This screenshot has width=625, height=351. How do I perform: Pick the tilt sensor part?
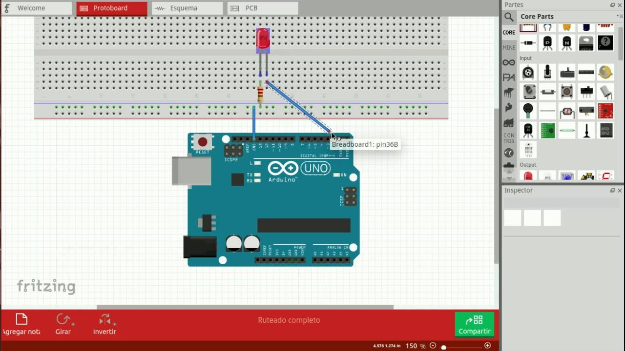(605, 91)
